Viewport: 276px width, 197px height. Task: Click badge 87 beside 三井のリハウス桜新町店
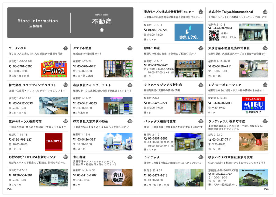[65, 121]
